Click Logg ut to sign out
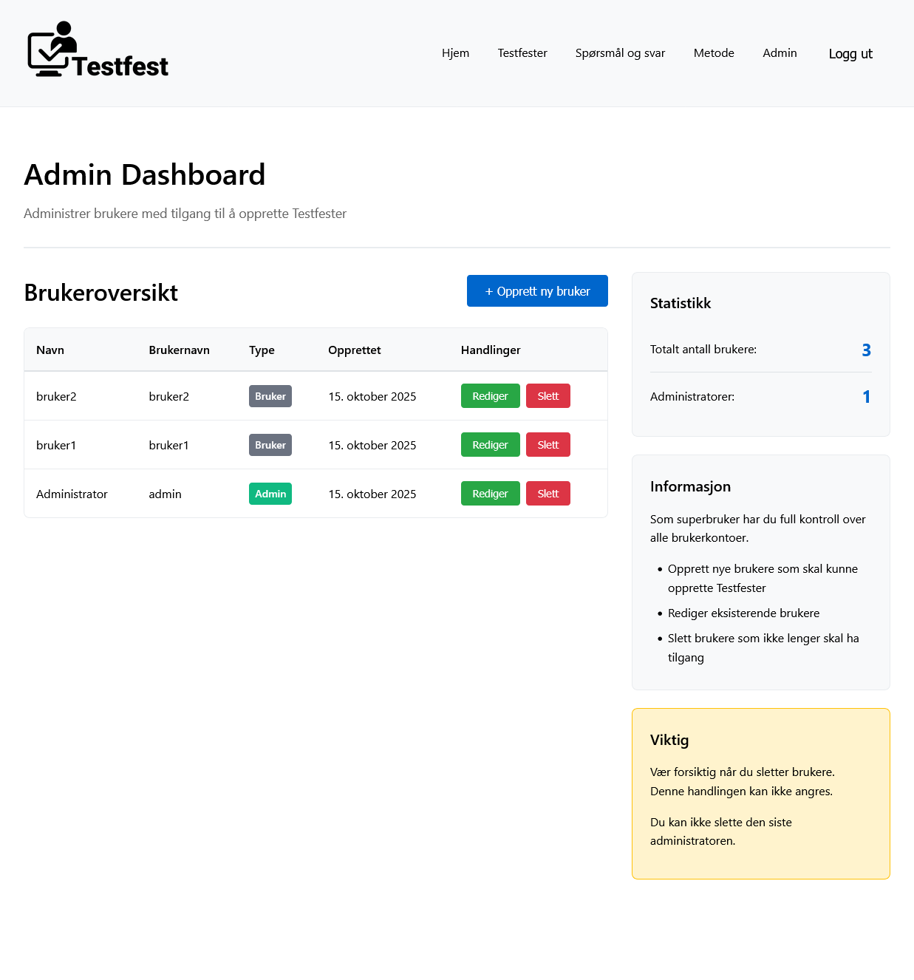This screenshot has height=980, width=914. click(x=850, y=53)
